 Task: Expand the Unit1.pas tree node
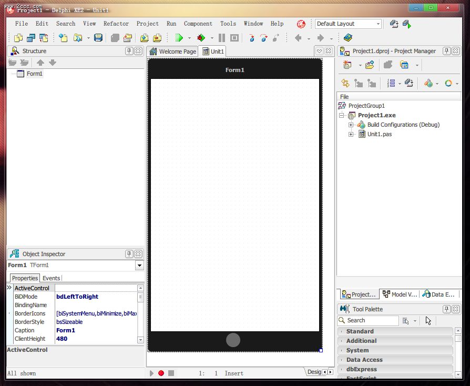point(351,135)
